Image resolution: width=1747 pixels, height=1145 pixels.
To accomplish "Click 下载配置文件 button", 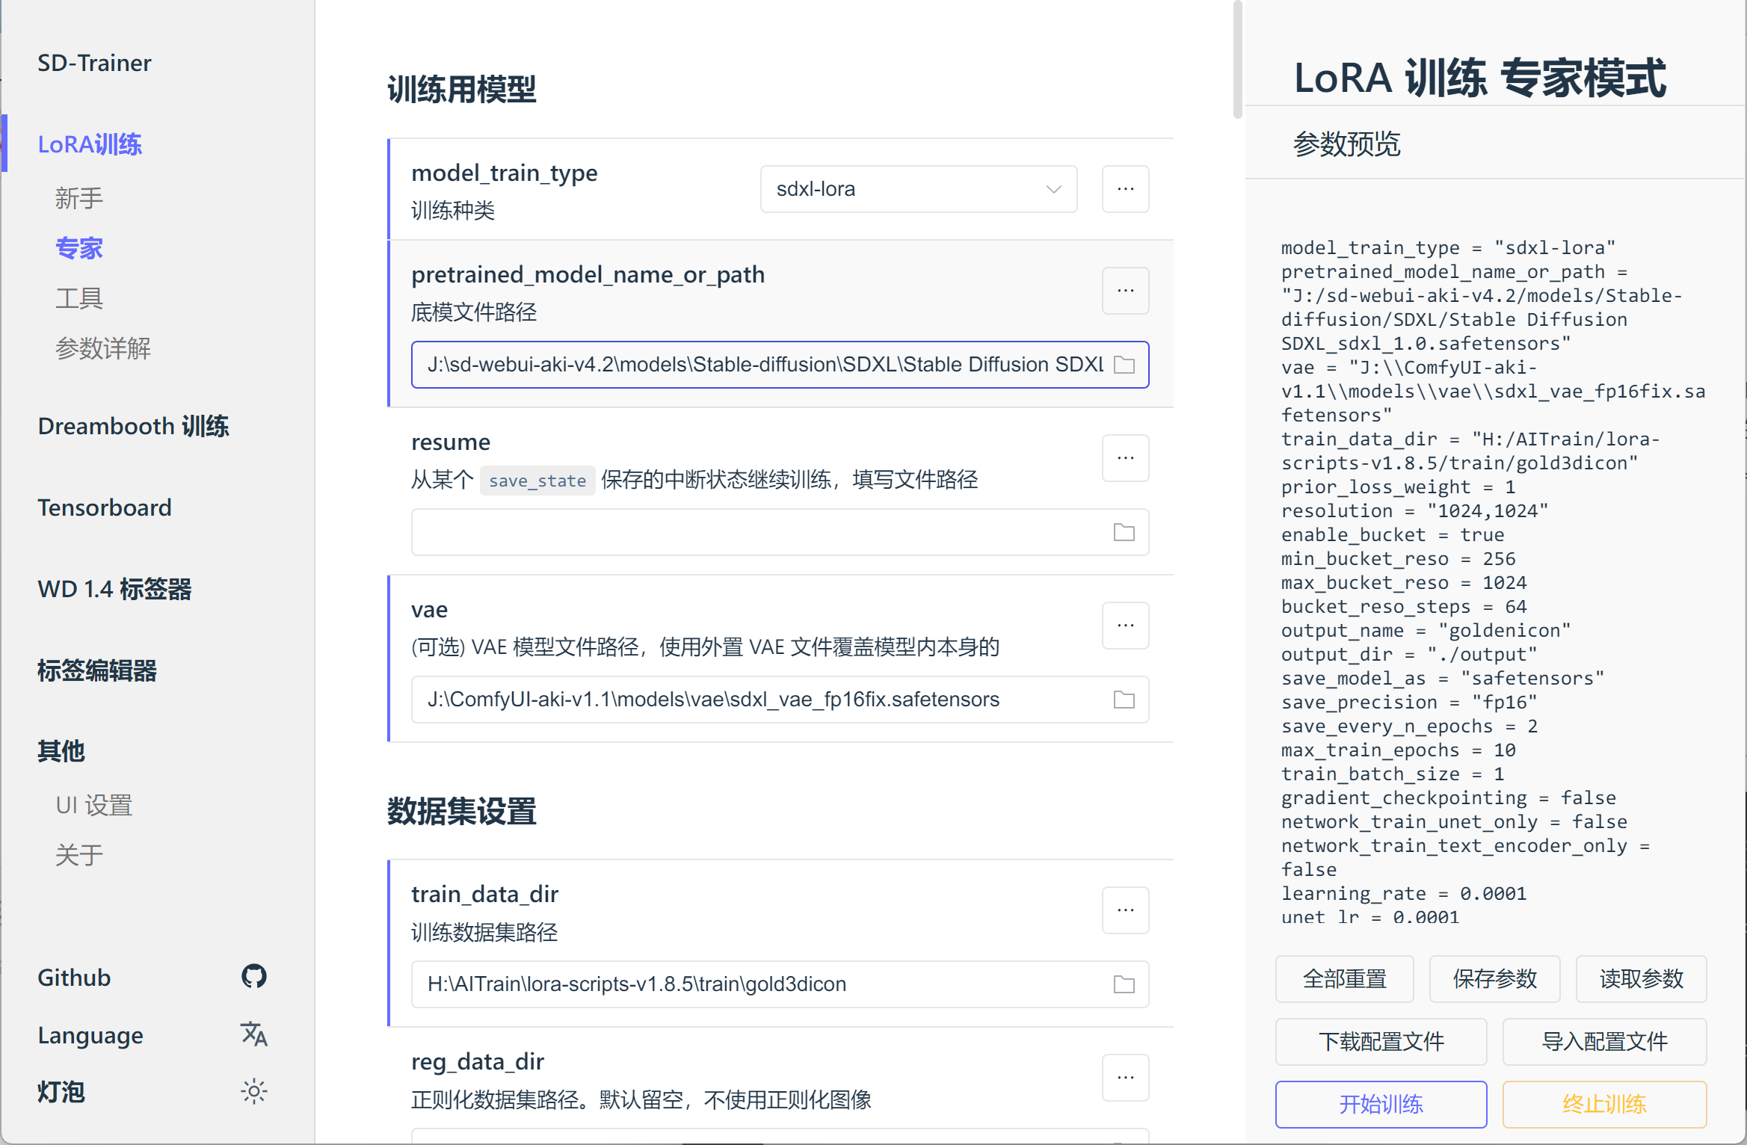I will pos(1381,1041).
